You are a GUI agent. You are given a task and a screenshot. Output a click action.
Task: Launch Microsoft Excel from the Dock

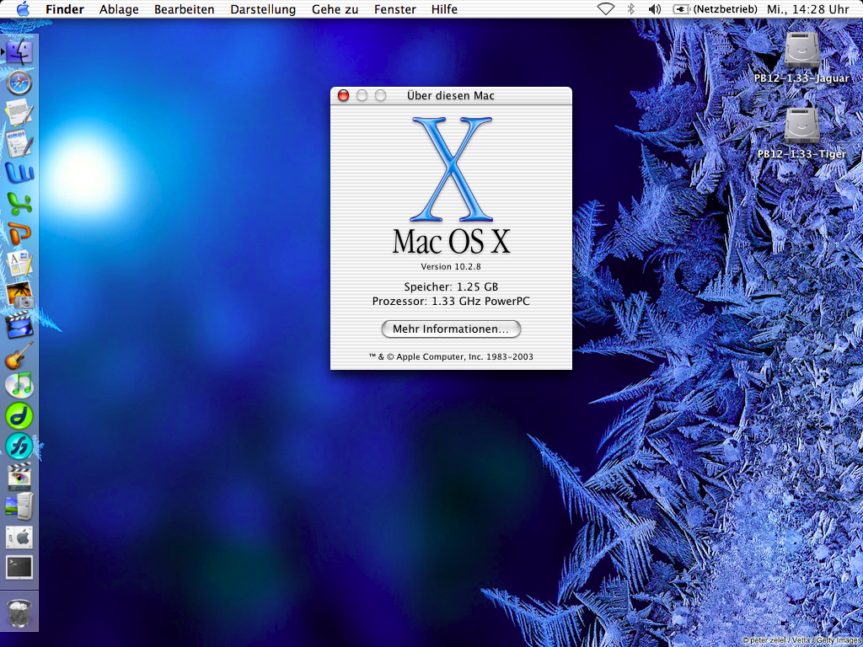19,203
